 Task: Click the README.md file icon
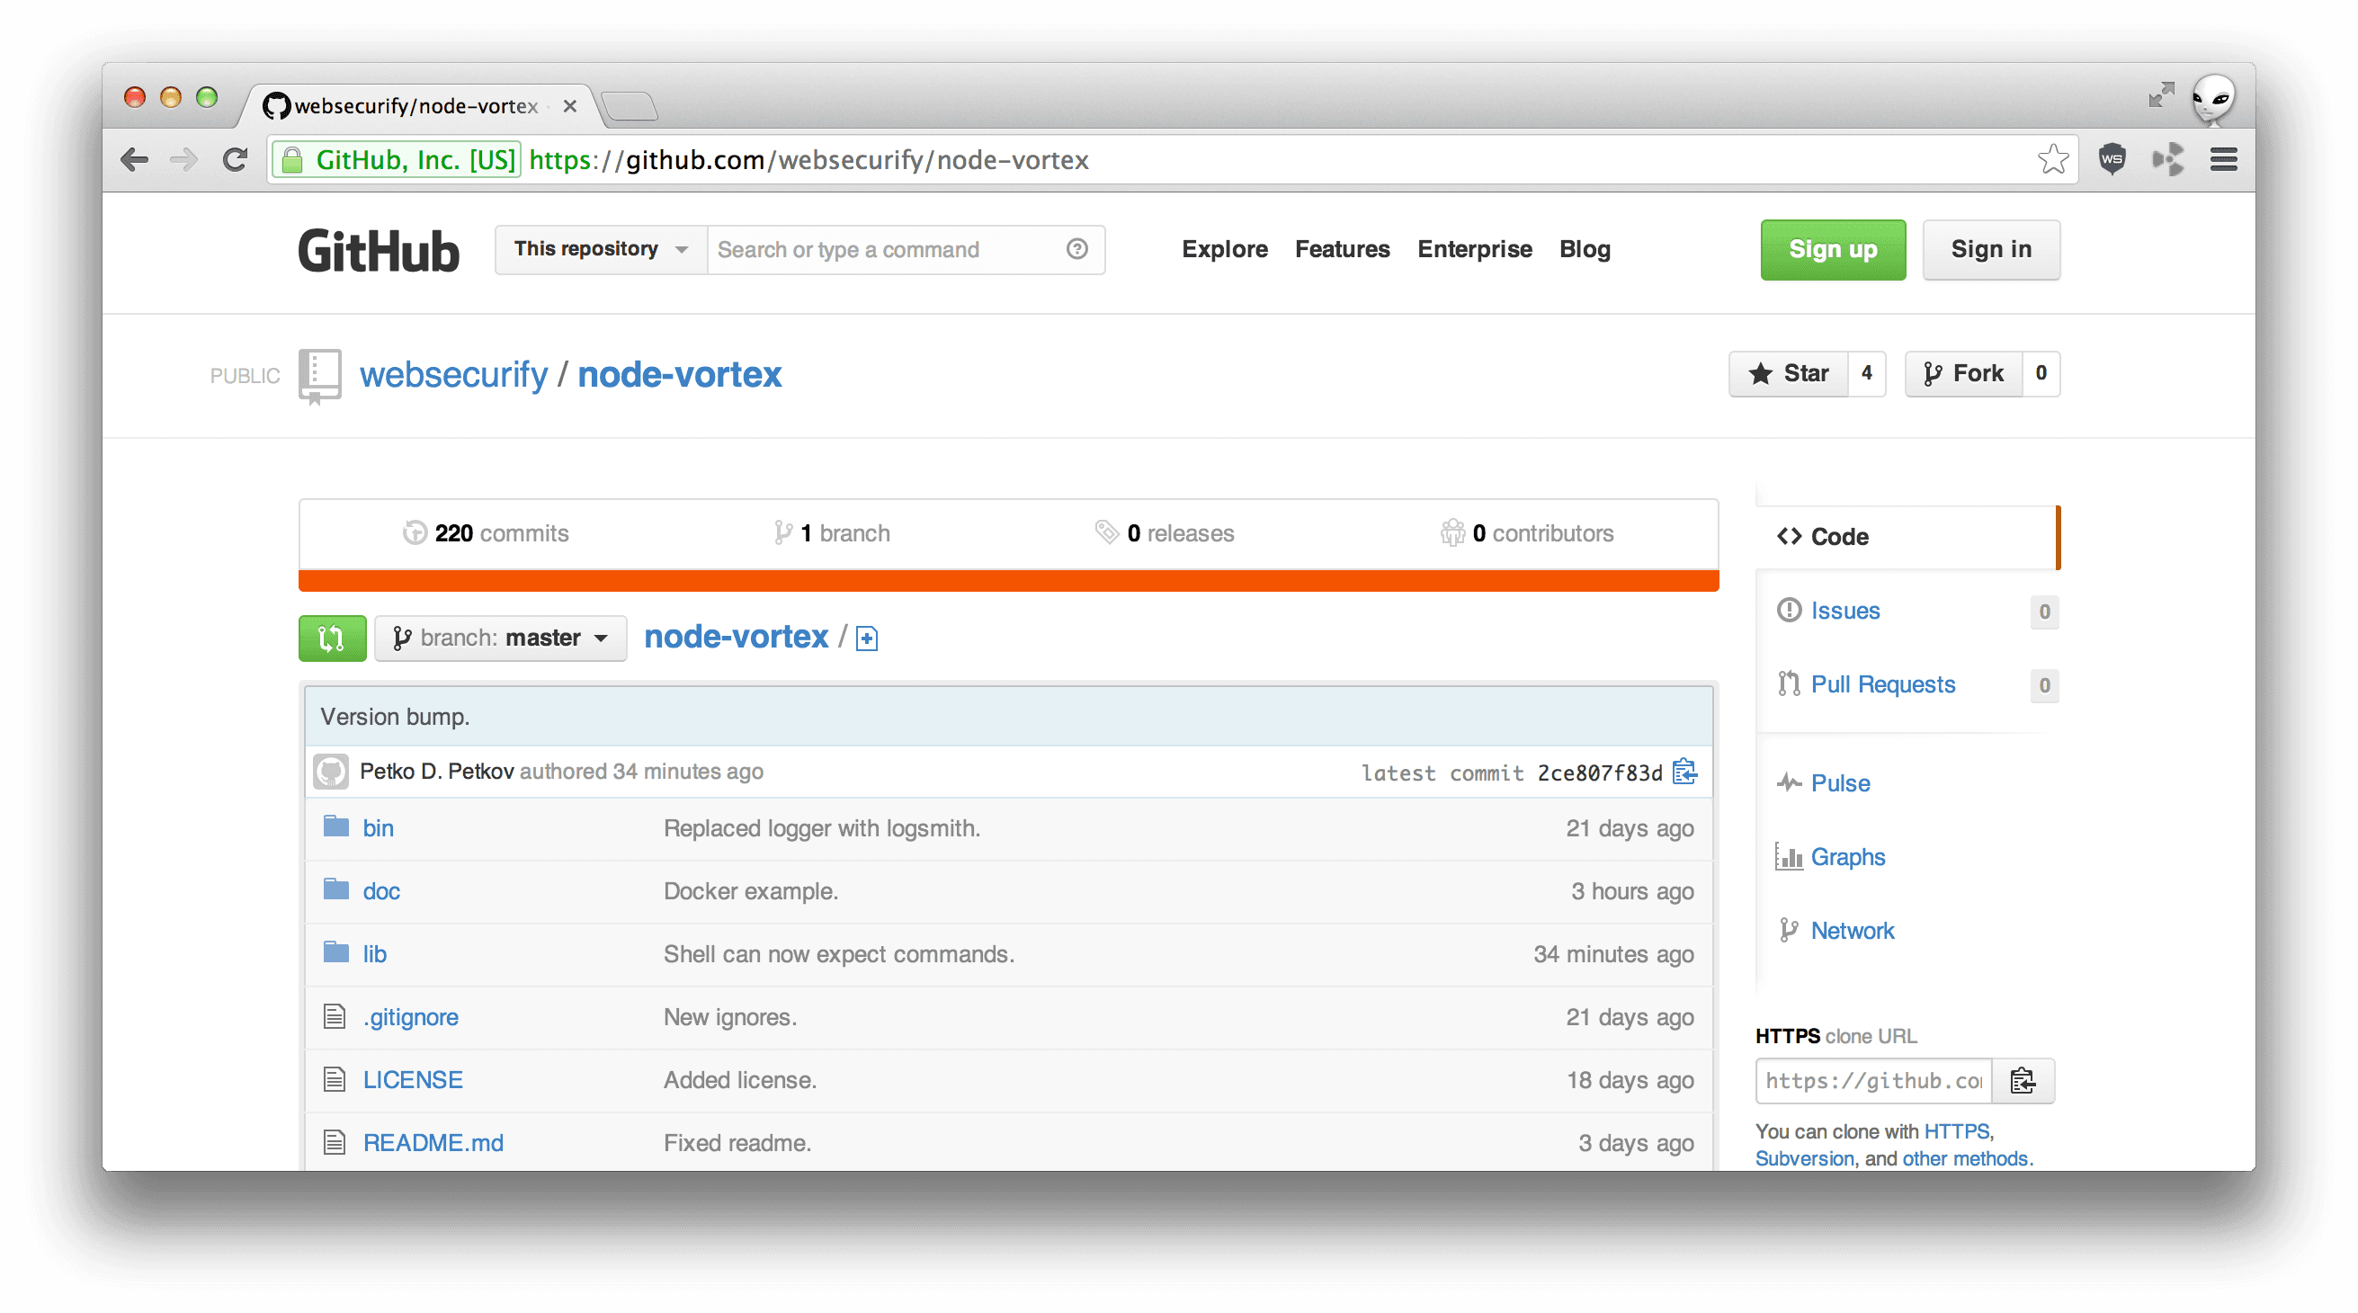[x=335, y=1143]
